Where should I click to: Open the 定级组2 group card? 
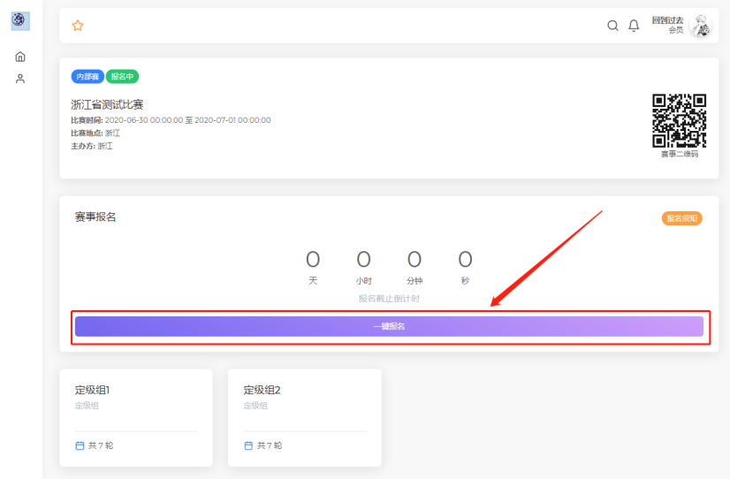304,417
